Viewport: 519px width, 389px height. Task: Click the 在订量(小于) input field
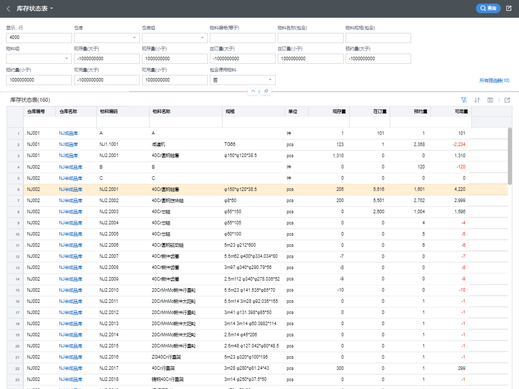311,59
